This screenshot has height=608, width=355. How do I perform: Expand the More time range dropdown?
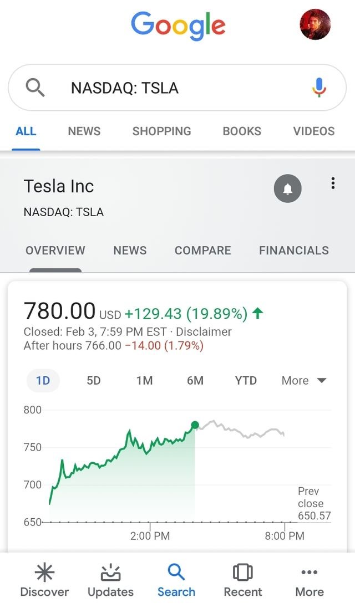coord(303,381)
